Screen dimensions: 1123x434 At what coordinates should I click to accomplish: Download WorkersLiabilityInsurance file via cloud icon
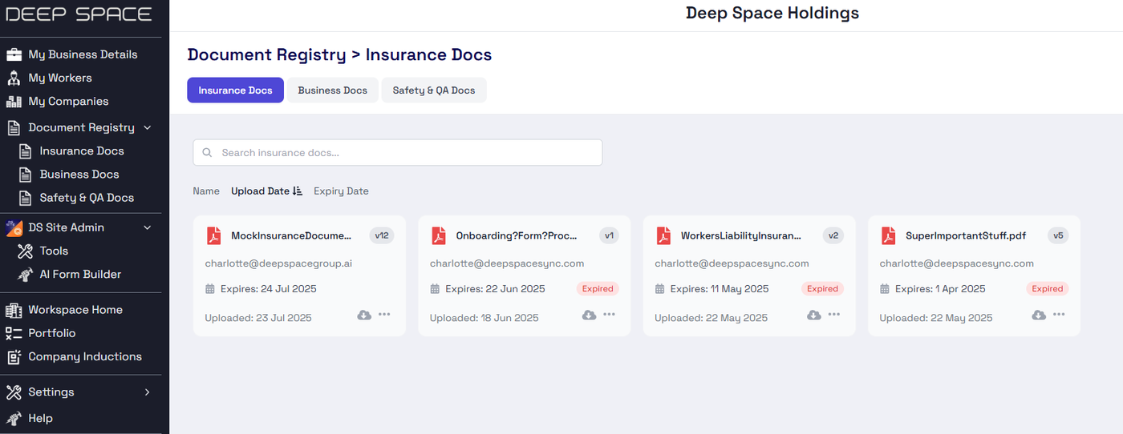(x=813, y=315)
